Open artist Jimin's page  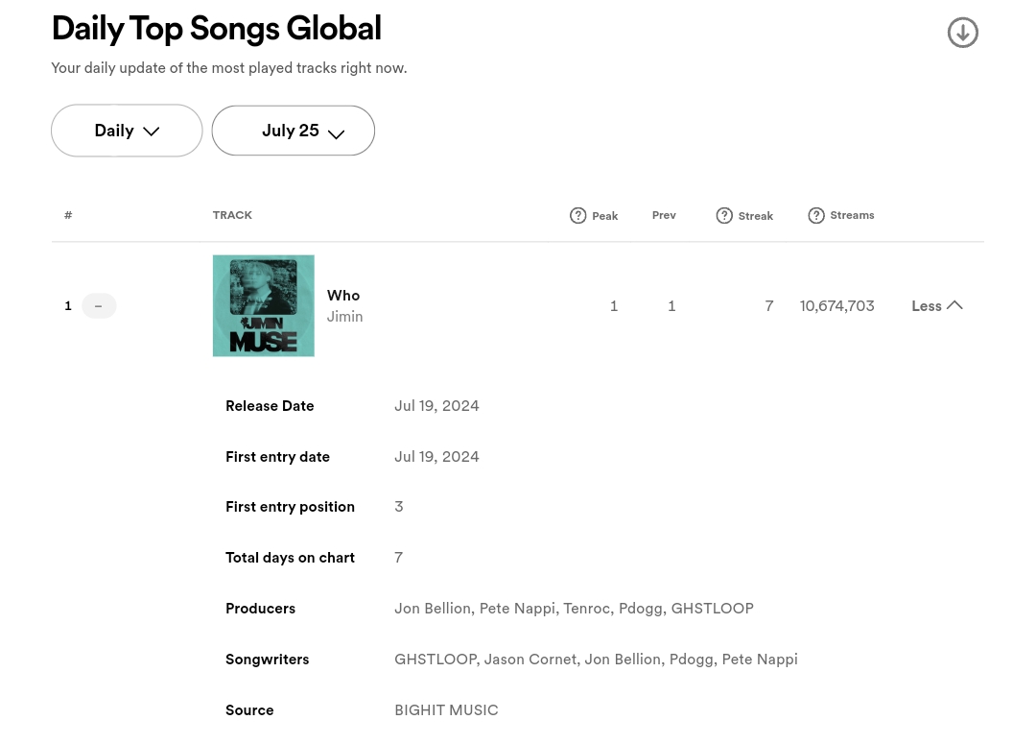pos(345,317)
